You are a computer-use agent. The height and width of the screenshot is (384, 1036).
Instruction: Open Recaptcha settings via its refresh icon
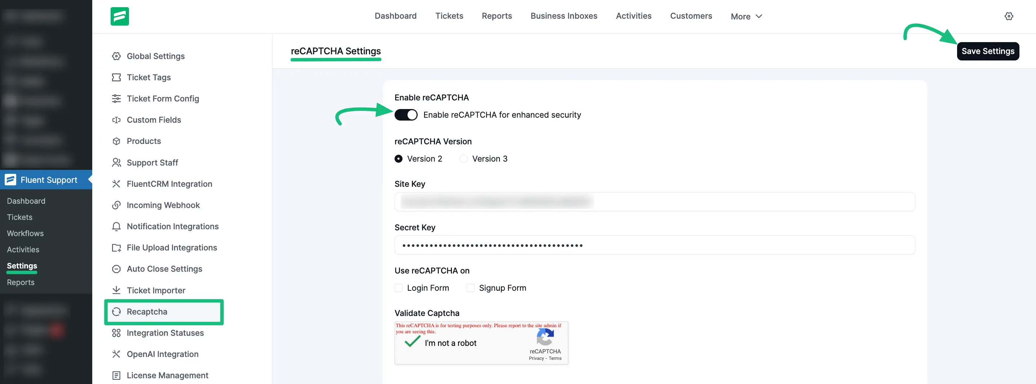pos(117,312)
